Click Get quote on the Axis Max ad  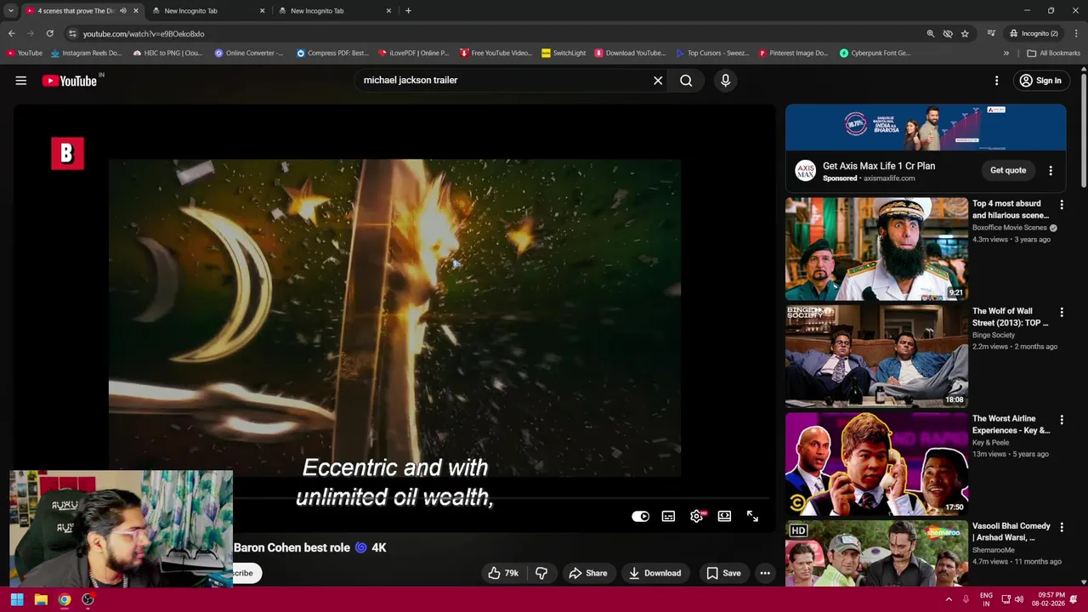pos(1008,170)
